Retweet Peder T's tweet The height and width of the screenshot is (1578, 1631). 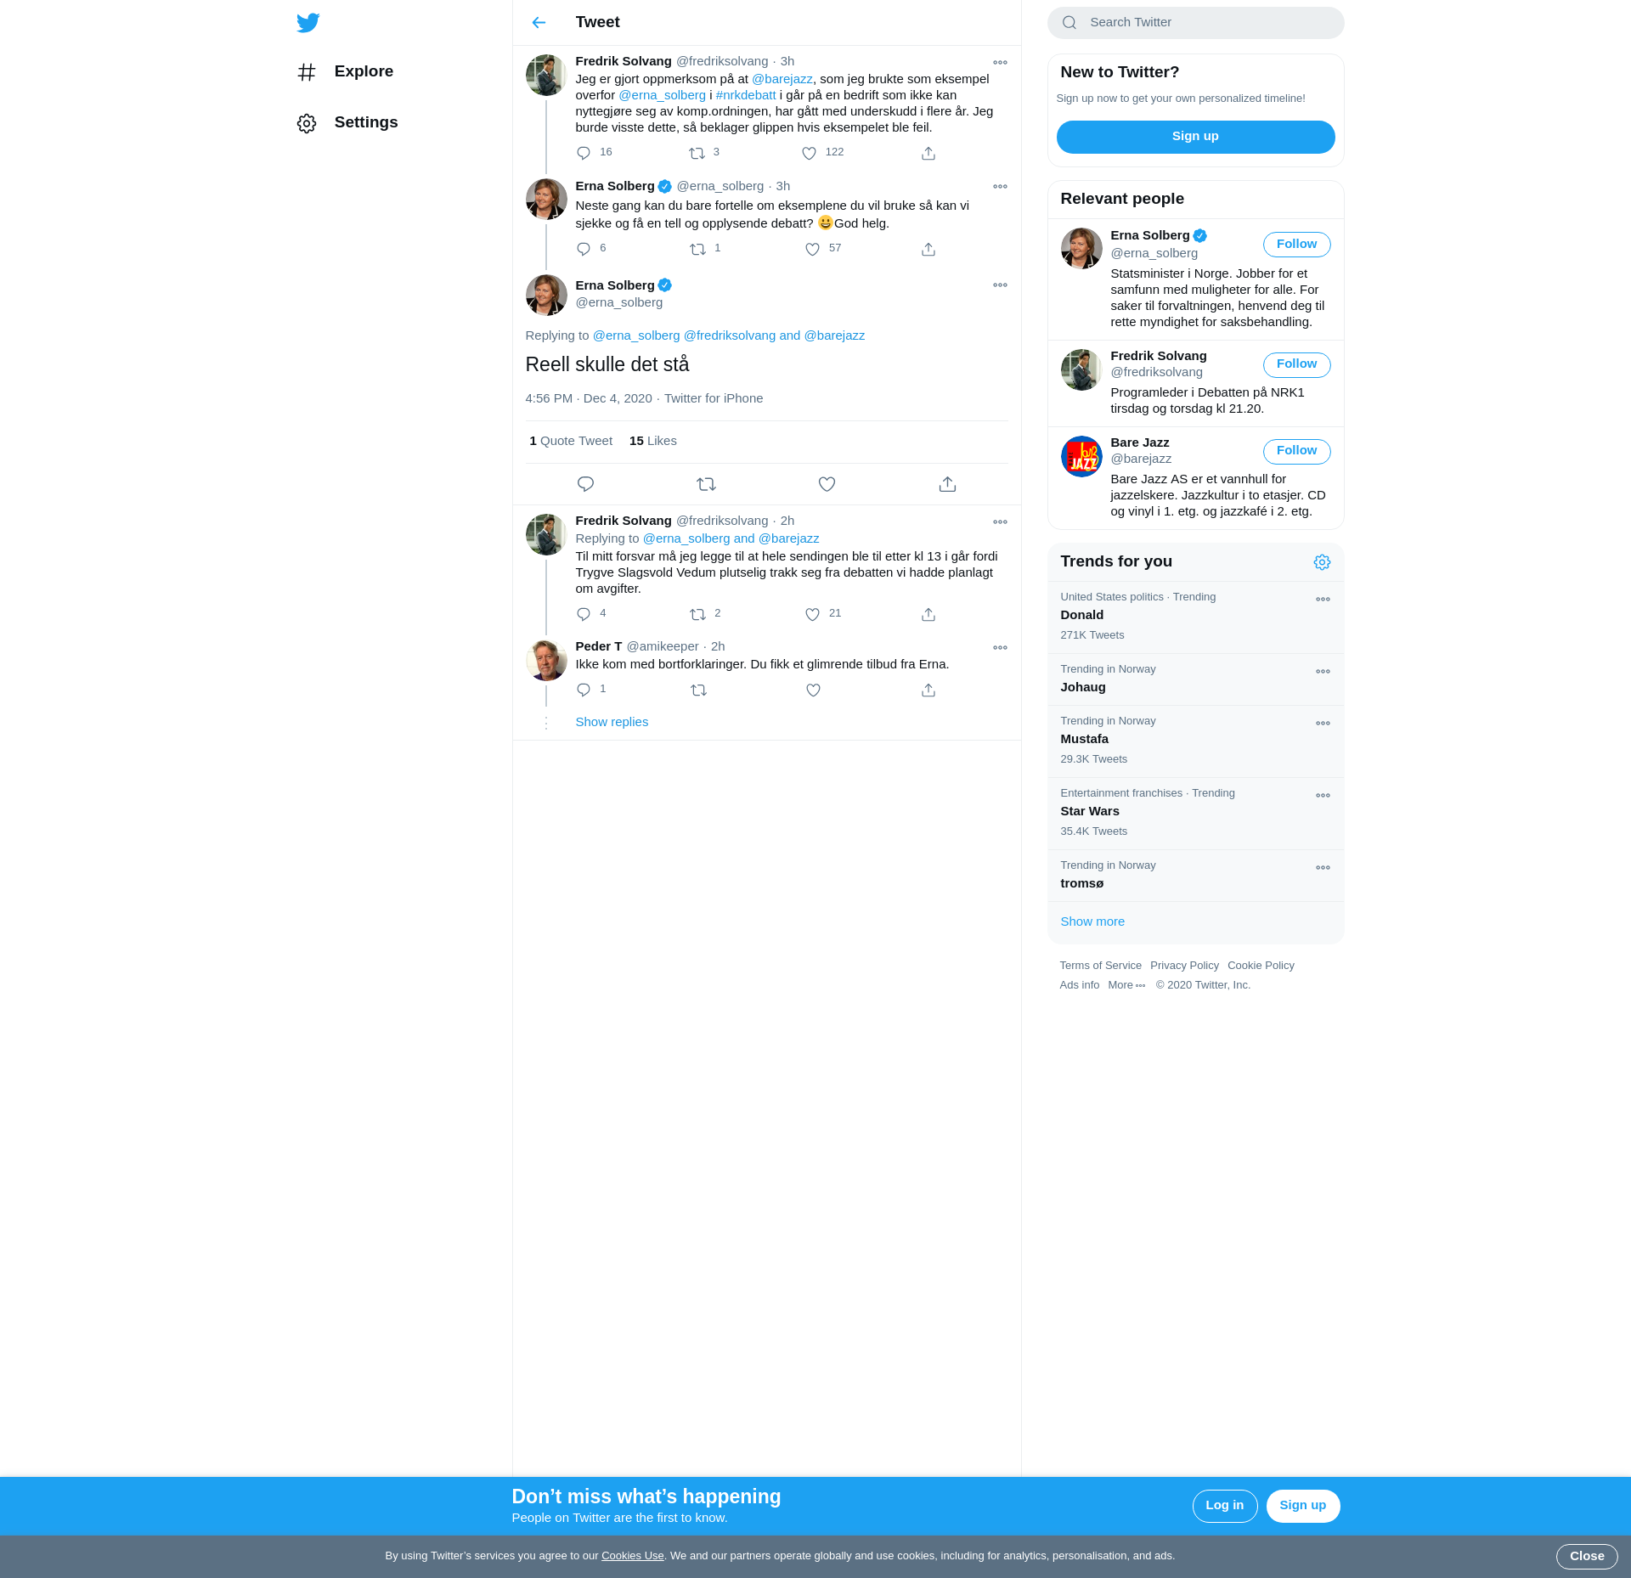pos(699,690)
